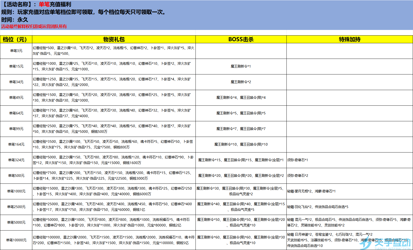
Task: Select the 魔王刷新令*50 BOSS cell
Action: [x=241, y=223]
